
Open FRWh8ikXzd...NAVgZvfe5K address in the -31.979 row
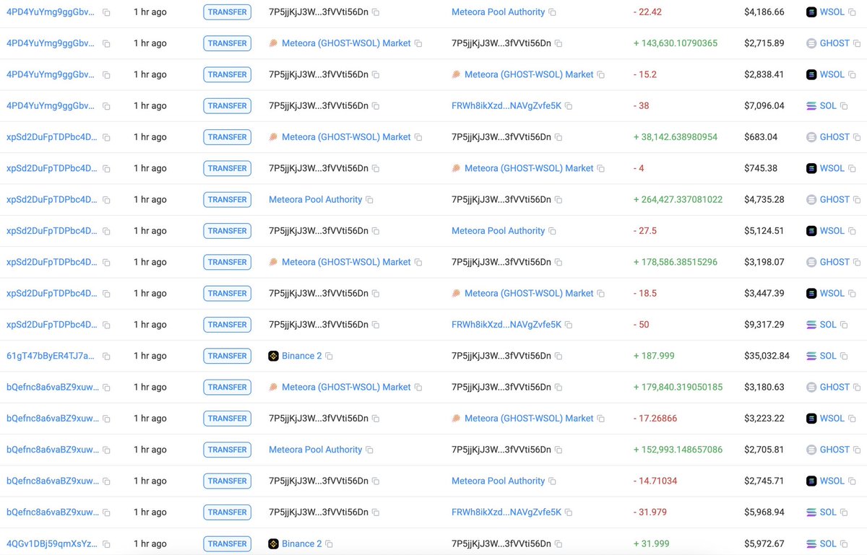coord(506,512)
